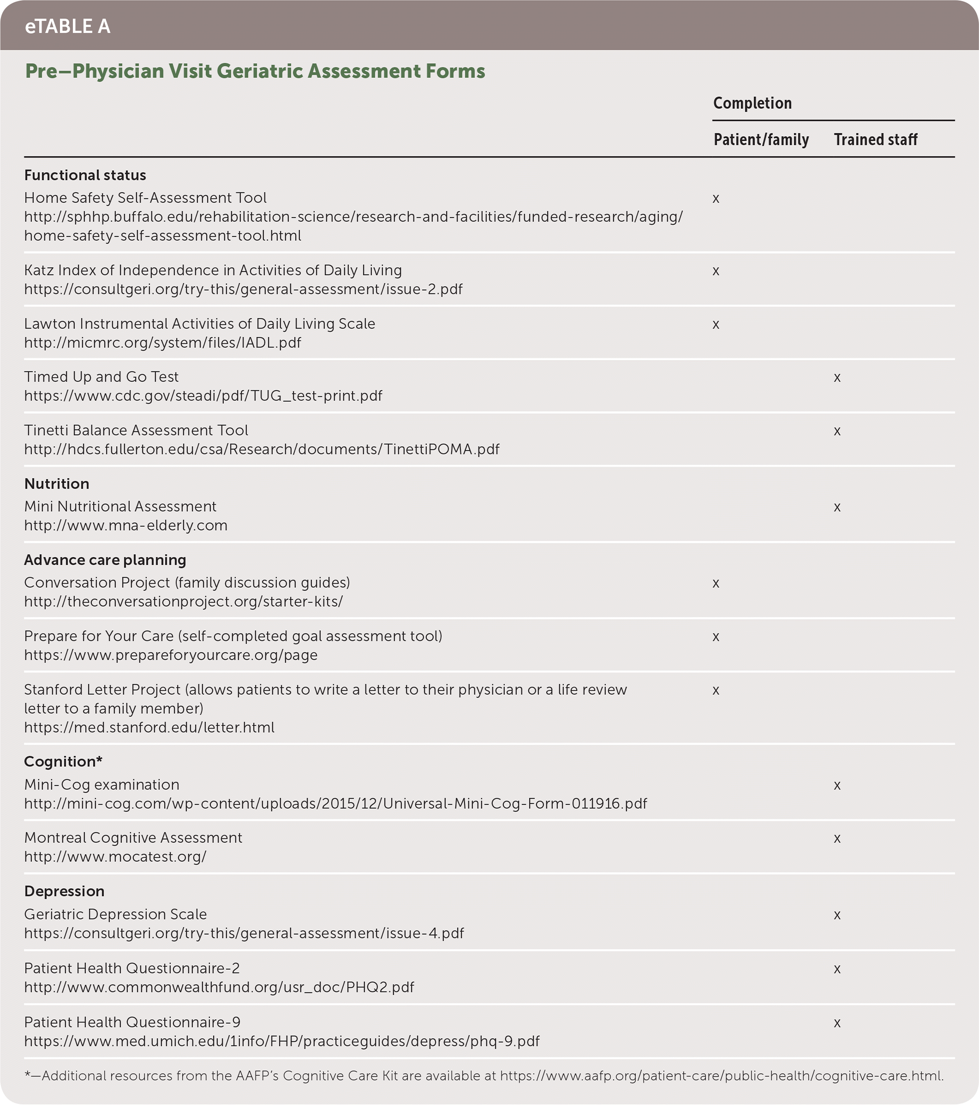This screenshot has width=979, height=1105.
Task: Open the Home Safety Self-Assessment Tool buffalo.edu link
Action: tap(353, 217)
